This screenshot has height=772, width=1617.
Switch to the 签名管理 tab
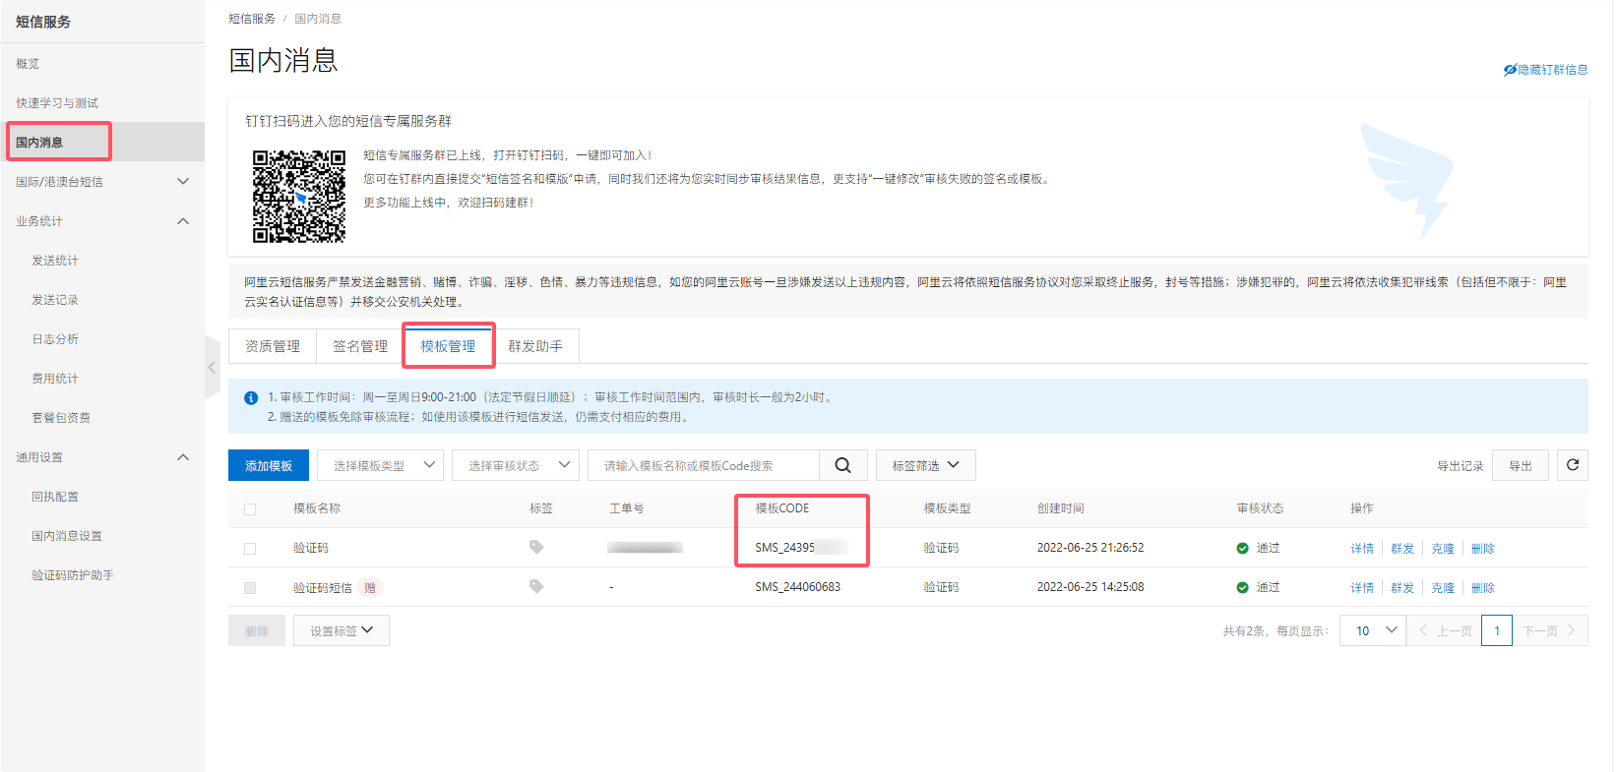pos(360,346)
